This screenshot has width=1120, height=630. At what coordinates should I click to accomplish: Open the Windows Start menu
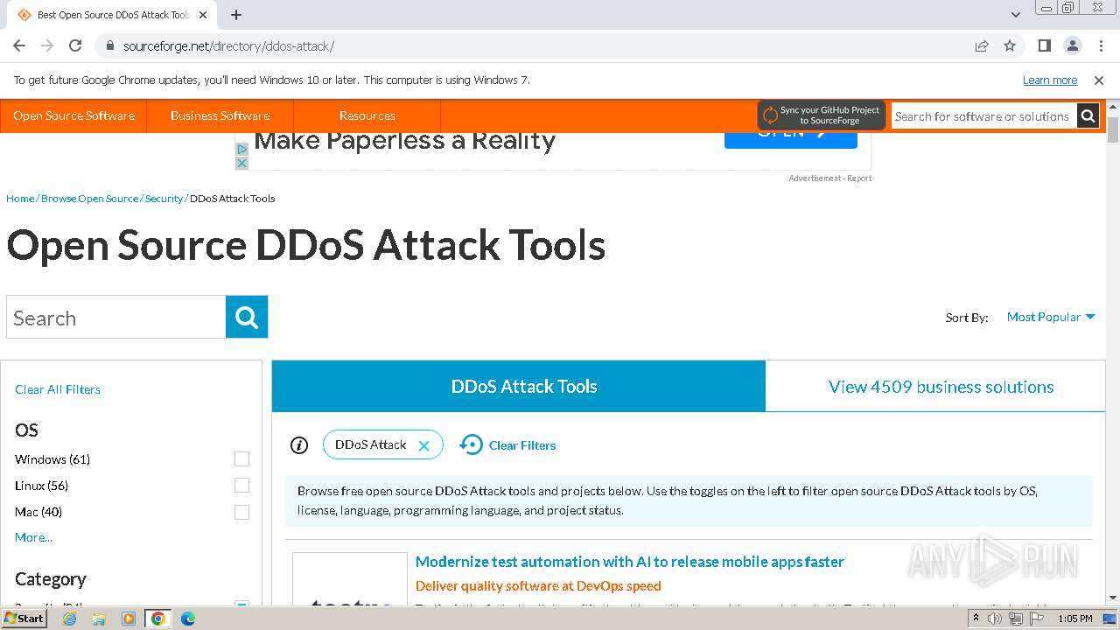click(x=24, y=619)
